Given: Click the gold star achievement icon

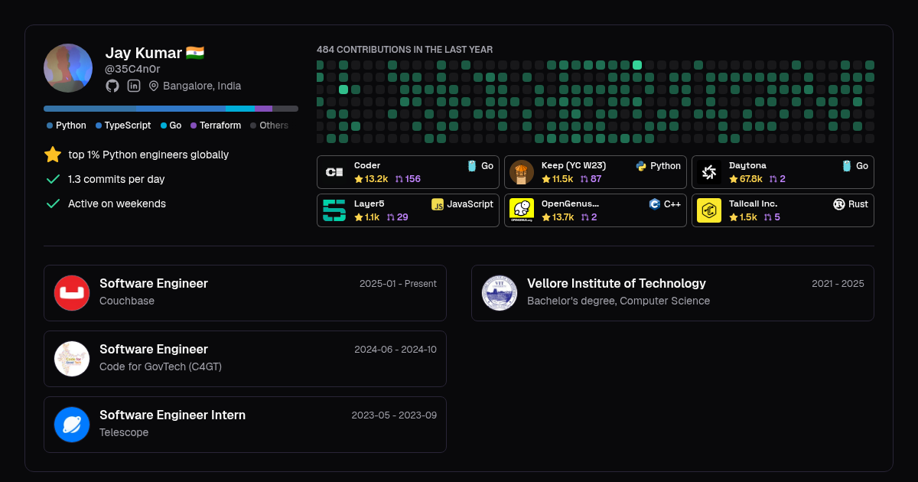Looking at the screenshot, I should coord(53,155).
